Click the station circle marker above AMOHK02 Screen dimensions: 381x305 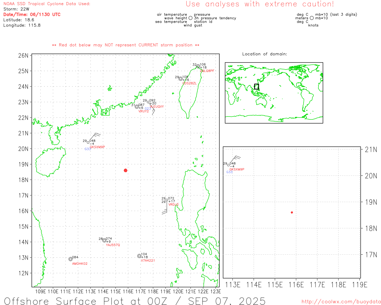(71, 259)
